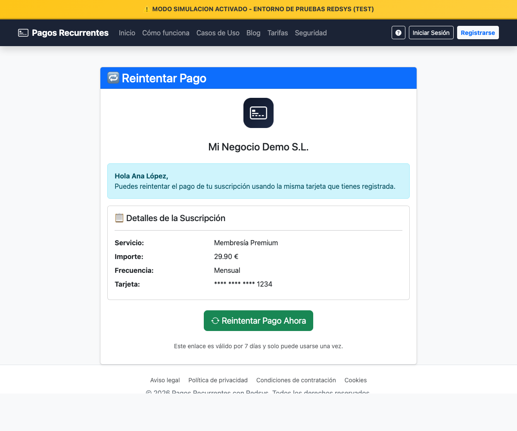
Task: Read the Política de privacidad link
Action: click(x=218, y=380)
